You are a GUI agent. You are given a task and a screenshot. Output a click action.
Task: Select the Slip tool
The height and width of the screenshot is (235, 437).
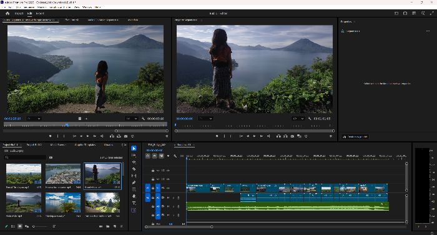pos(134,176)
